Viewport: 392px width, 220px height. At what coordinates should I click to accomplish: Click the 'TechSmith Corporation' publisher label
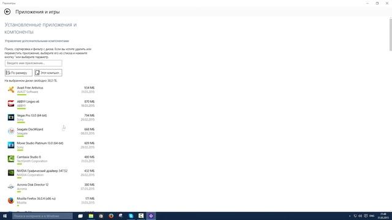(x=32, y=161)
